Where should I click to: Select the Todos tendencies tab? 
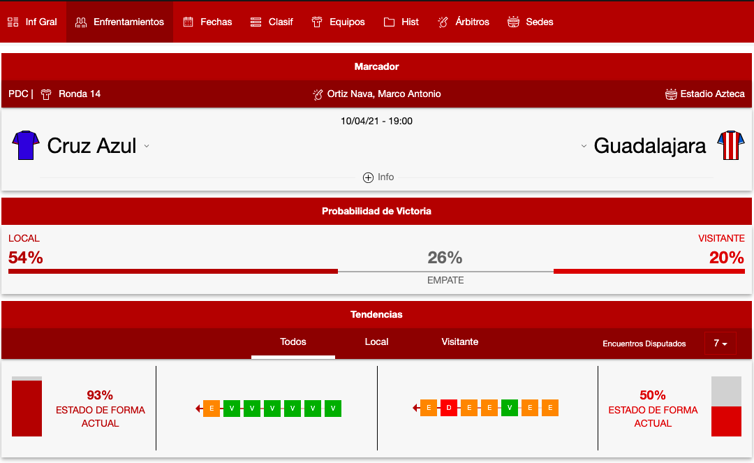coord(293,342)
